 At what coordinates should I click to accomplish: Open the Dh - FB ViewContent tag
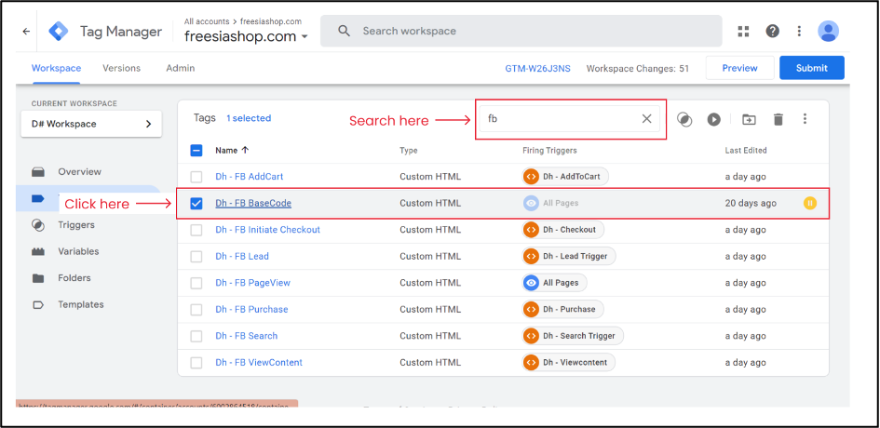(x=259, y=362)
